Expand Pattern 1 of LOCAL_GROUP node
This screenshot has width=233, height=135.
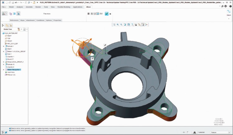pos(3,51)
